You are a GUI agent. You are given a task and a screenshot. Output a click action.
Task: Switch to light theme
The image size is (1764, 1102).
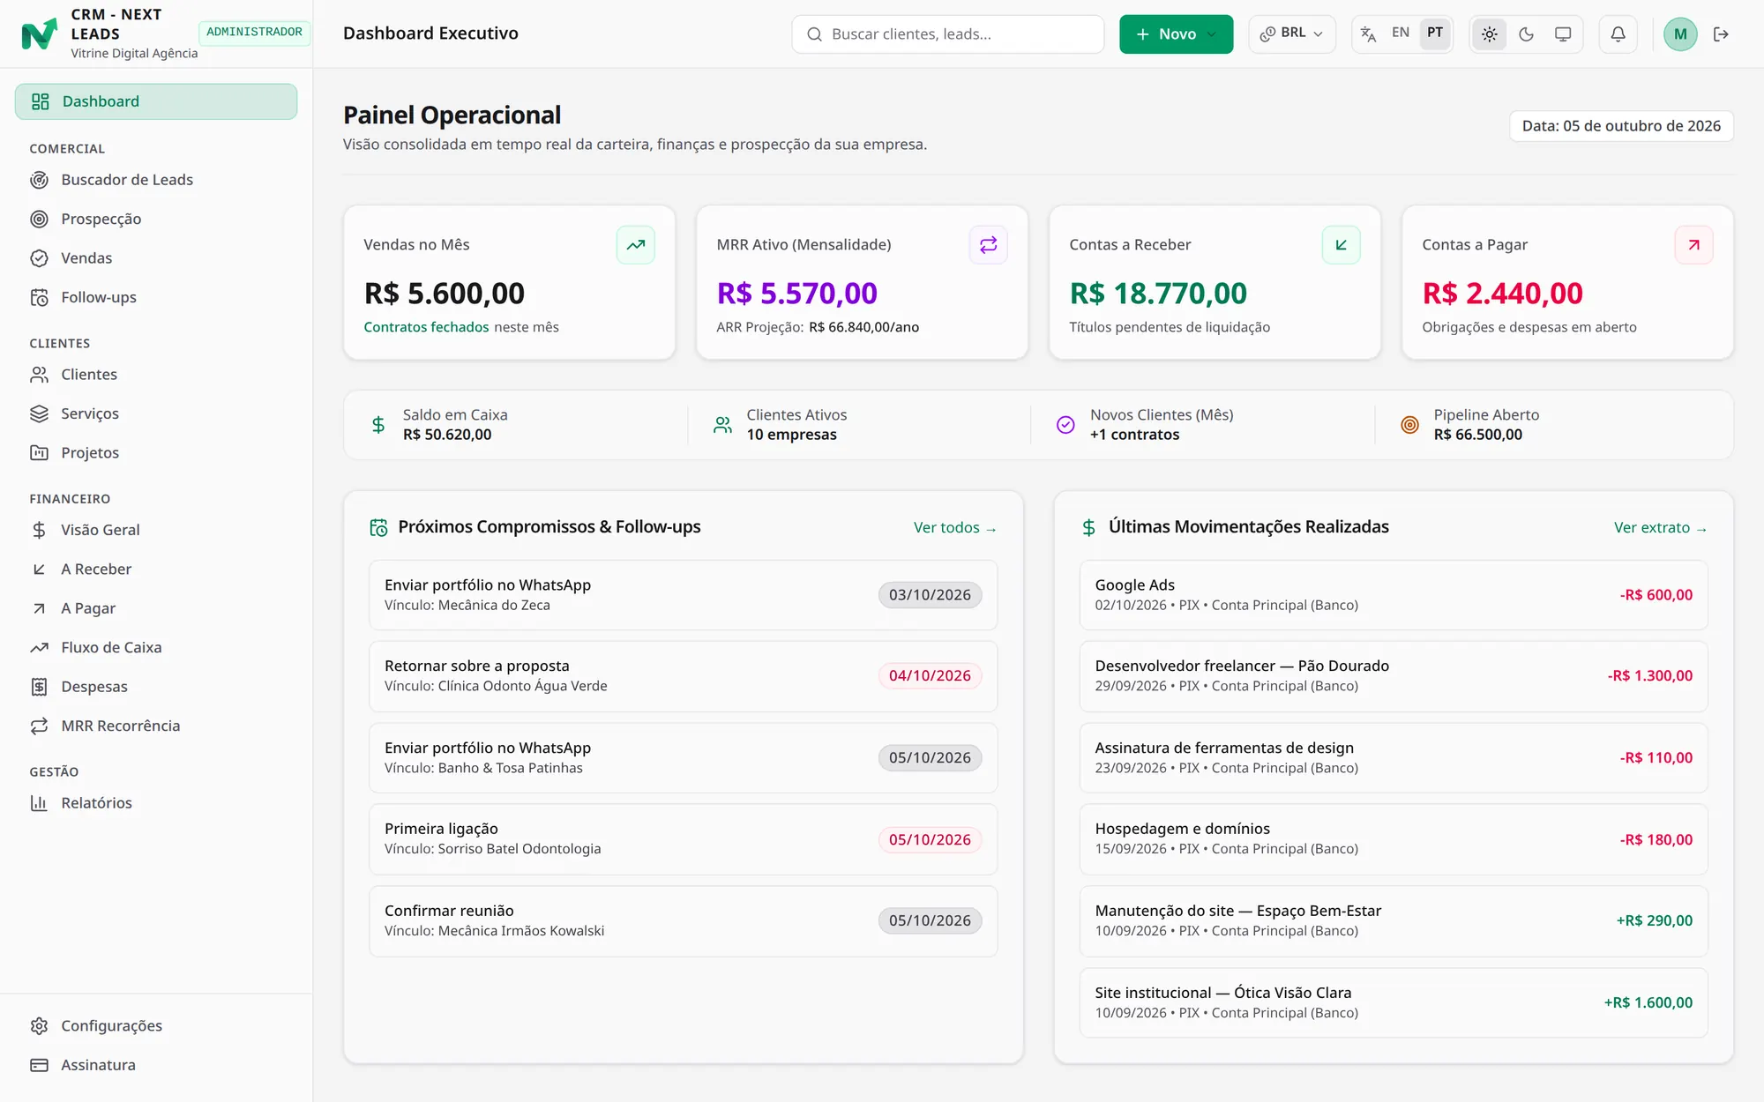click(x=1489, y=34)
